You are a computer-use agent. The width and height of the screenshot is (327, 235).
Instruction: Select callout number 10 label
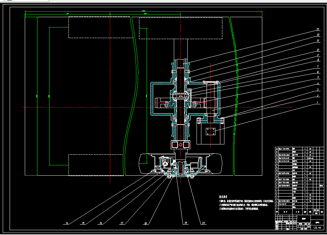318,50
